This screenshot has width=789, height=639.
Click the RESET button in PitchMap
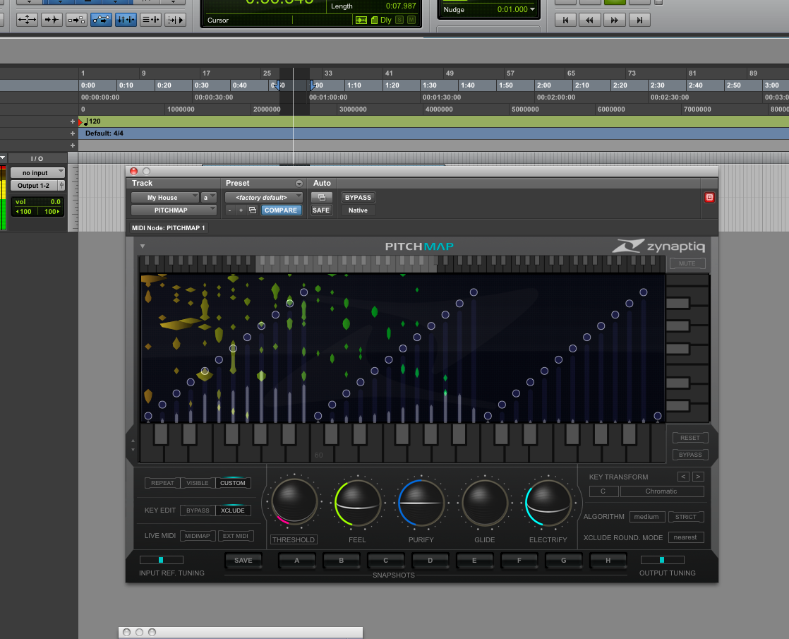pyautogui.click(x=690, y=438)
